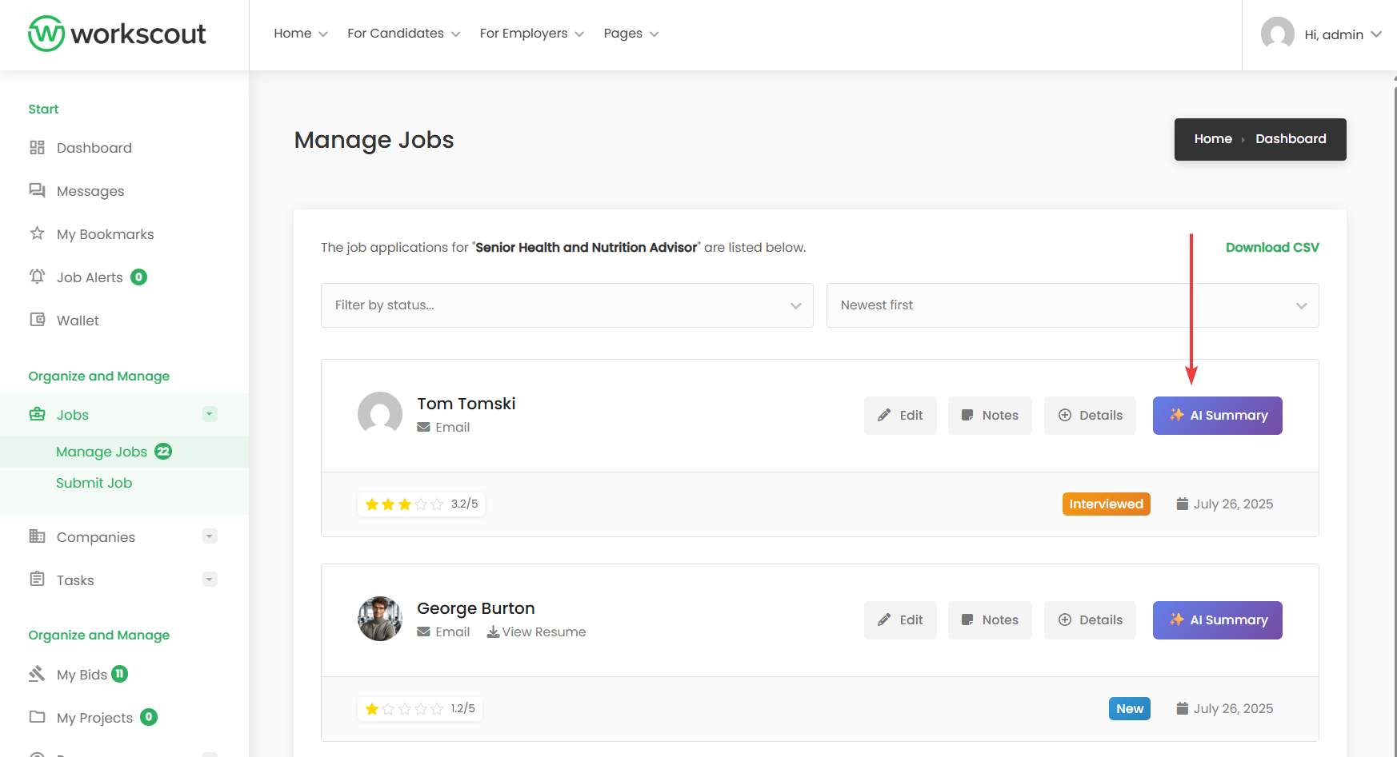Click the Download CSV link
Image resolution: width=1397 pixels, height=757 pixels.
click(x=1271, y=248)
